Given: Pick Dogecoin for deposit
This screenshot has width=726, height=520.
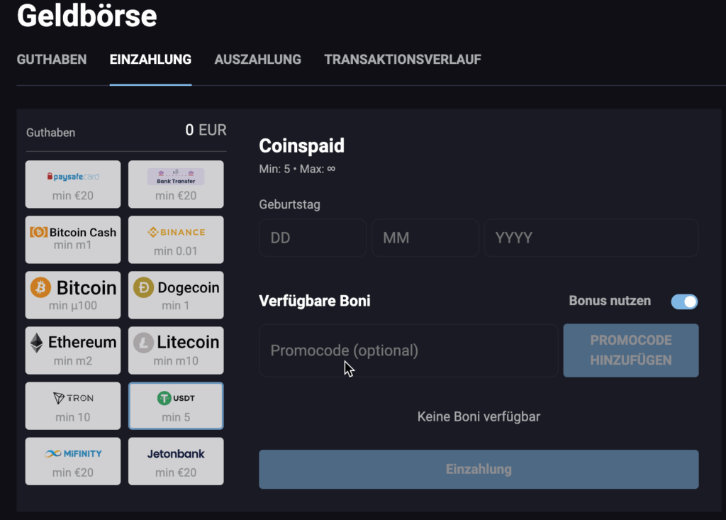Looking at the screenshot, I should point(175,294).
